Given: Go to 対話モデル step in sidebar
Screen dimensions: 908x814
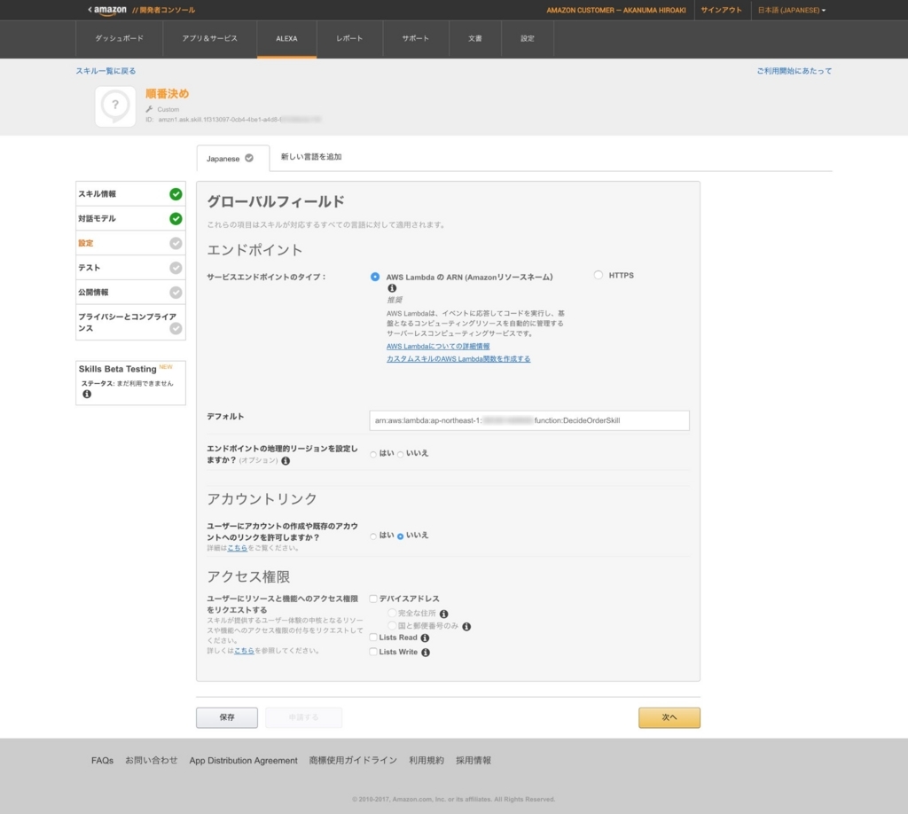Looking at the screenshot, I should [x=130, y=219].
